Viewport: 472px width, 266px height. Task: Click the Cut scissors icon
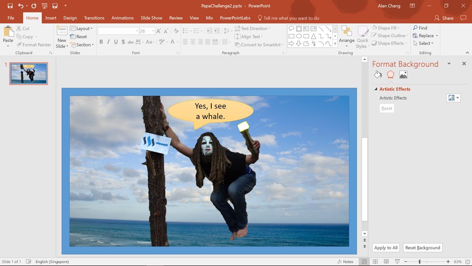(19, 28)
